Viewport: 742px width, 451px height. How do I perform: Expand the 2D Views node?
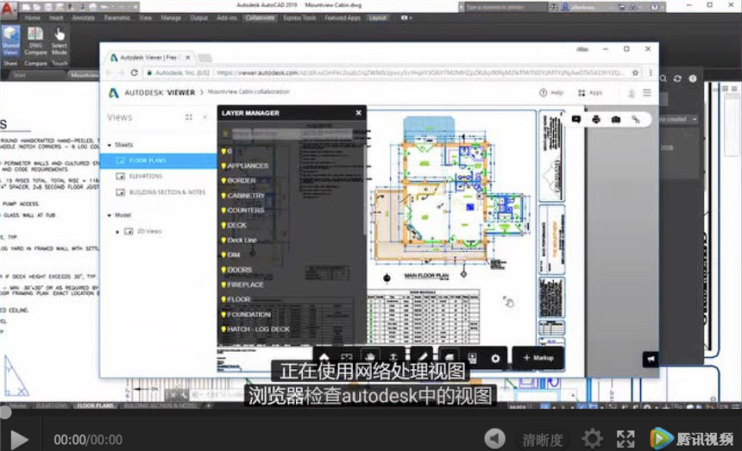117,232
